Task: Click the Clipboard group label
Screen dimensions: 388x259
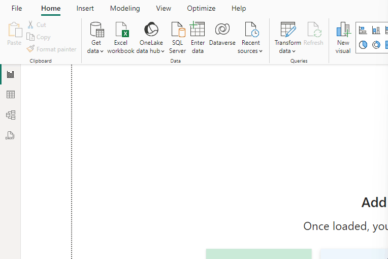Action: 41,61
